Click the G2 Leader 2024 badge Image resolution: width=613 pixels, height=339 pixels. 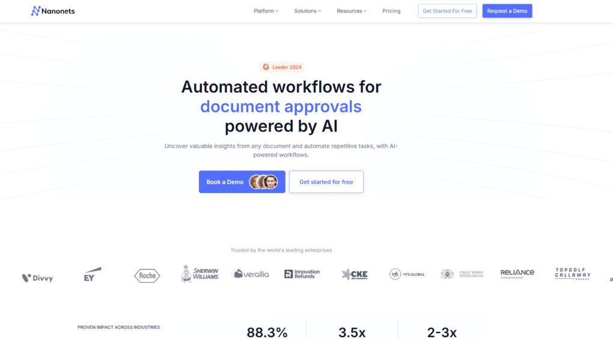point(281,67)
